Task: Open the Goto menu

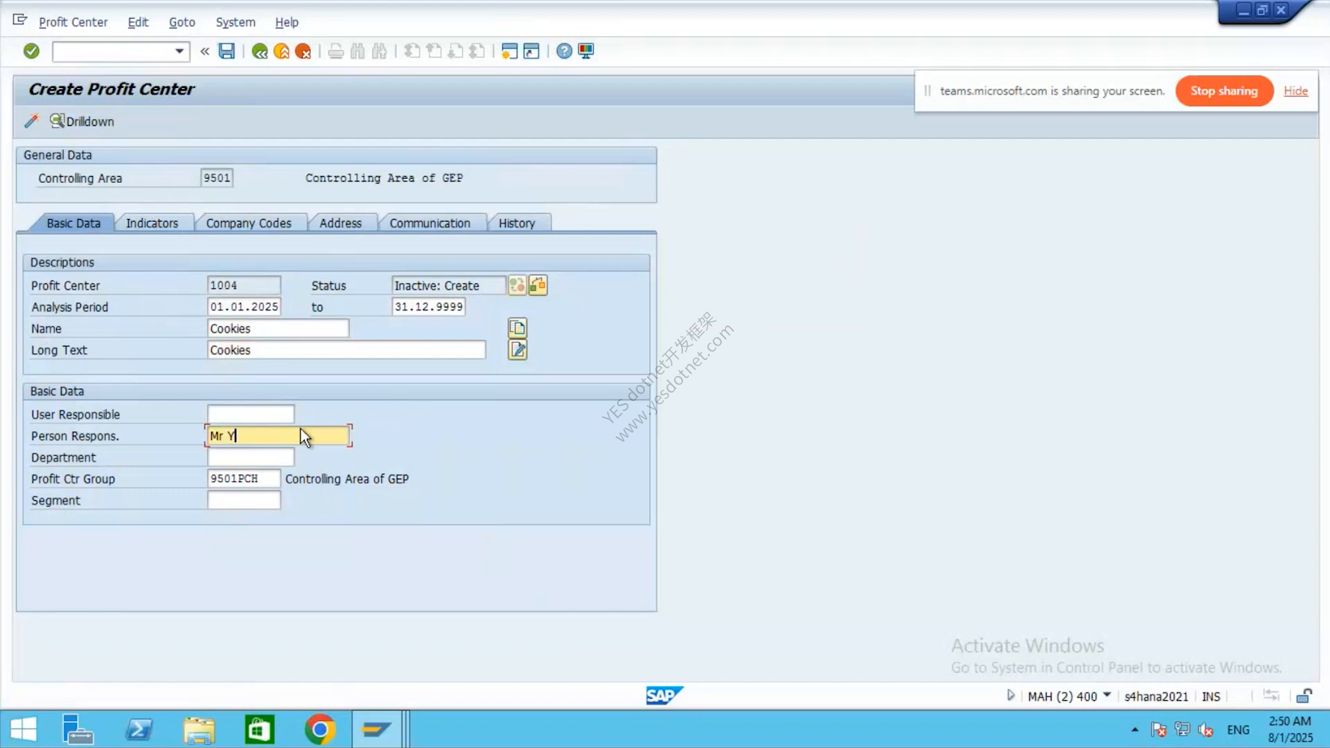Action: click(x=182, y=22)
